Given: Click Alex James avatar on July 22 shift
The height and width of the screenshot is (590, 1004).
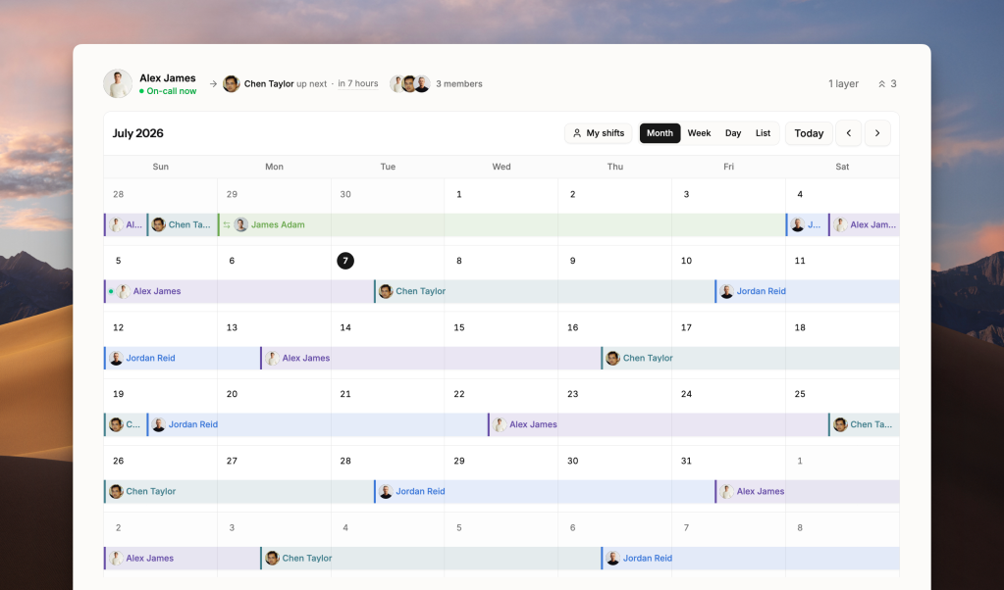Looking at the screenshot, I should pos(500,424).
